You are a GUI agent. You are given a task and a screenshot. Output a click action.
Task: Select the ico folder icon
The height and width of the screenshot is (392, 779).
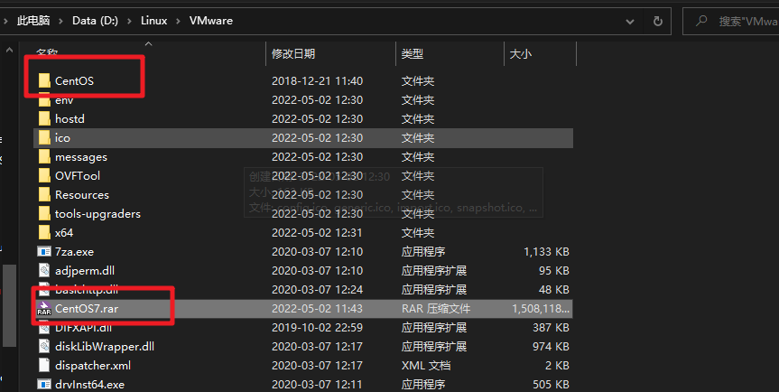[x=44, y=137]
